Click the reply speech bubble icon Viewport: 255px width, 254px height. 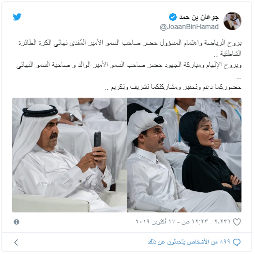236,242
